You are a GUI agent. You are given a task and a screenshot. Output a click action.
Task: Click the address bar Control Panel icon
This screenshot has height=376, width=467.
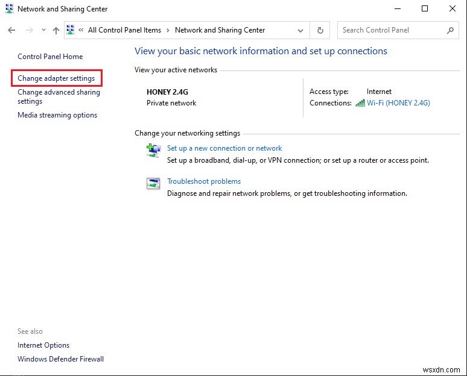point(70,30)
